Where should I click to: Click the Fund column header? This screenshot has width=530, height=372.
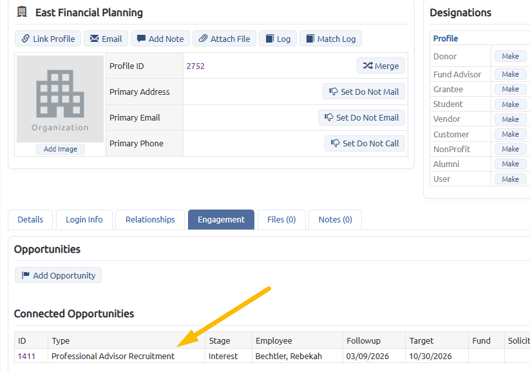coord(486,340)
